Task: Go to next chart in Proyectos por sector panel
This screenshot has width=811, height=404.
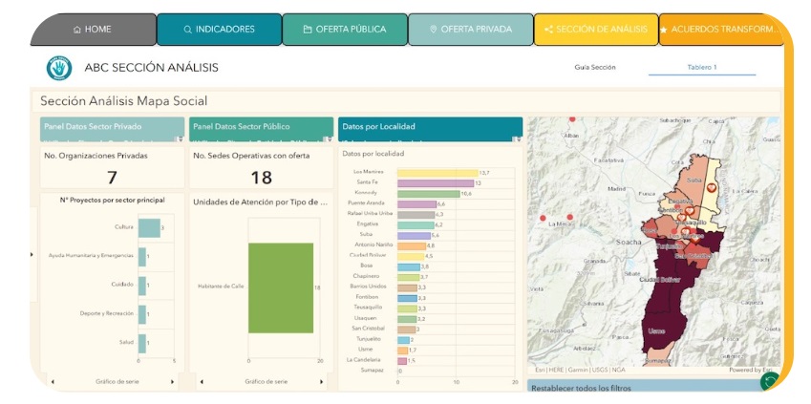Action: point(173,381)
